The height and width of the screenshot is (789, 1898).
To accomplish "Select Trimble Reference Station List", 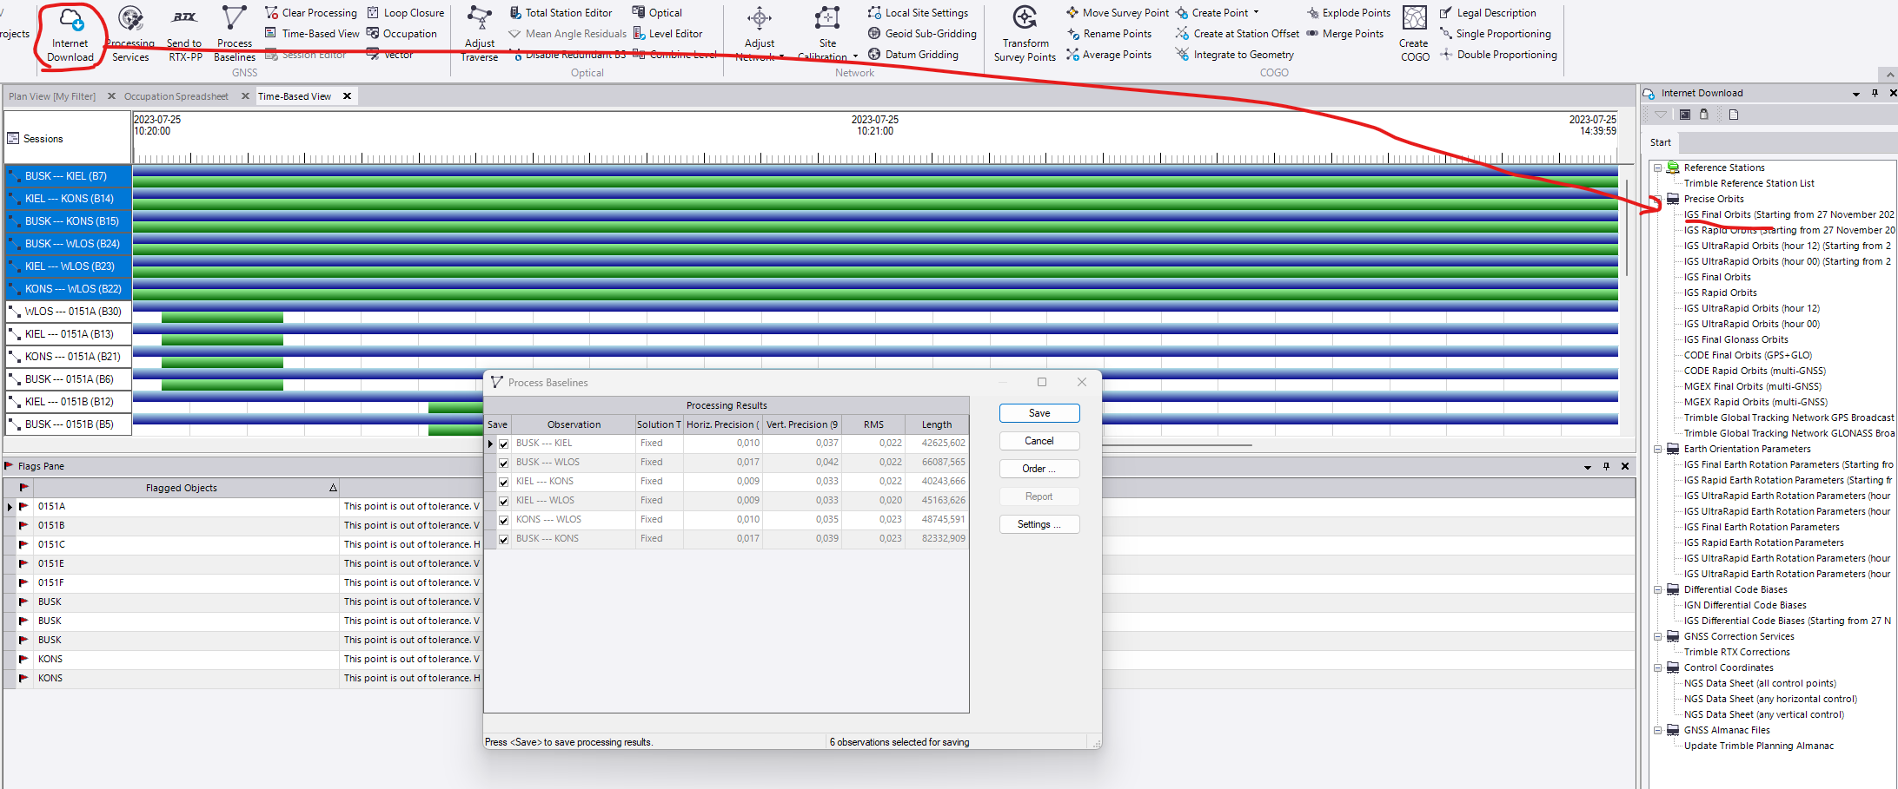I will click(x=1749, y=183).
